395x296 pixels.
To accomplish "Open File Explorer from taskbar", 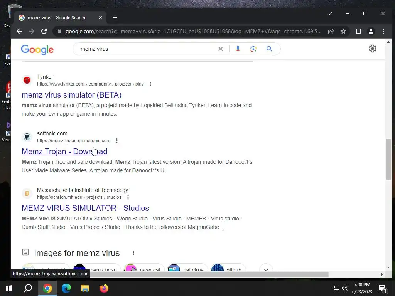I will point(85,288).
